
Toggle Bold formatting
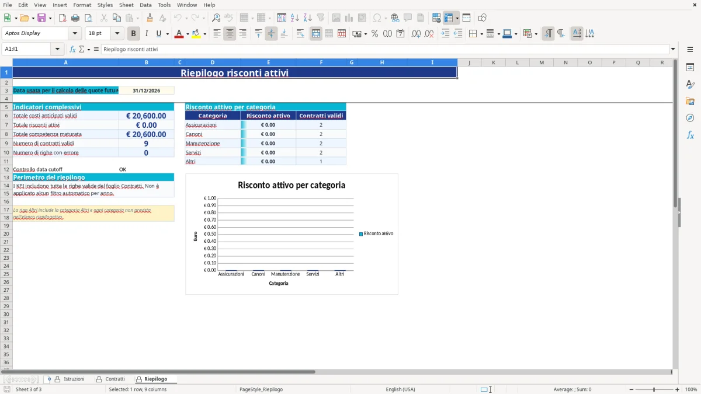[134, 34]
